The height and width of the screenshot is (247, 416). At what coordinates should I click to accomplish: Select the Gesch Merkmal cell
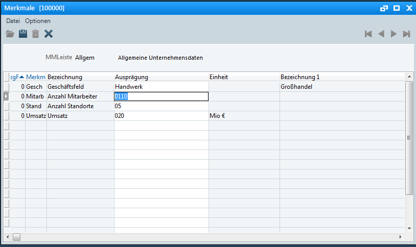point(36,87)
